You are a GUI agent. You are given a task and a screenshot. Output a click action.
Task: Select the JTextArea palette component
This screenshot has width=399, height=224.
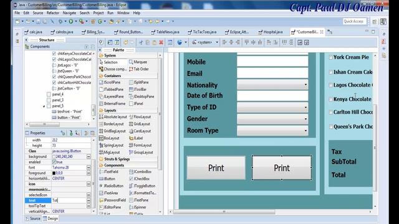(108, 193)
